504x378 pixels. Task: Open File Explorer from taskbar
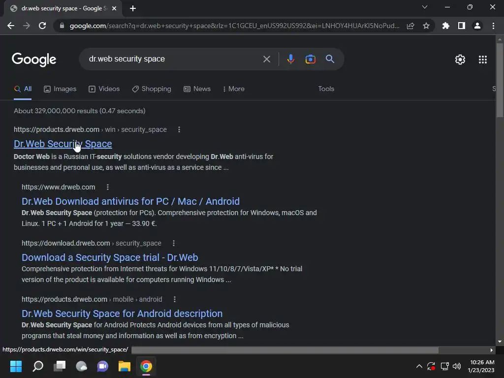point(125,366)
